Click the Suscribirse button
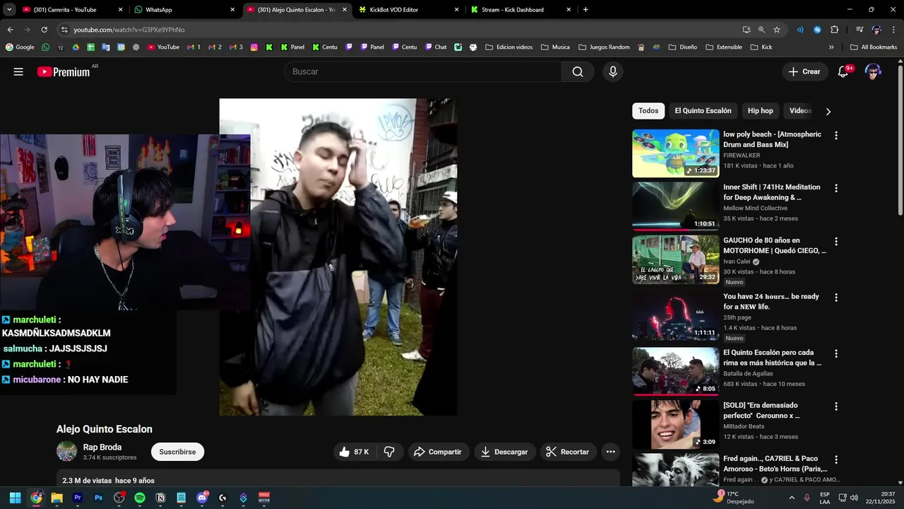904x509 pixels. pyautogui.click(x=177, y=452)
